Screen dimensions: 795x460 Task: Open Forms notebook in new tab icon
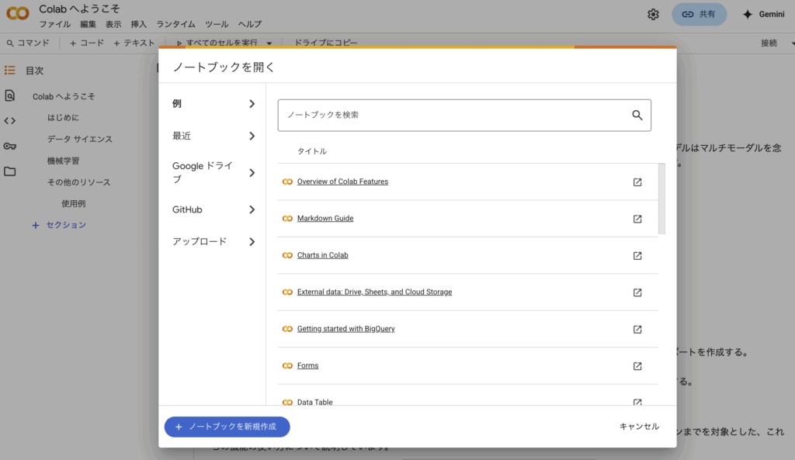[637, 366]
